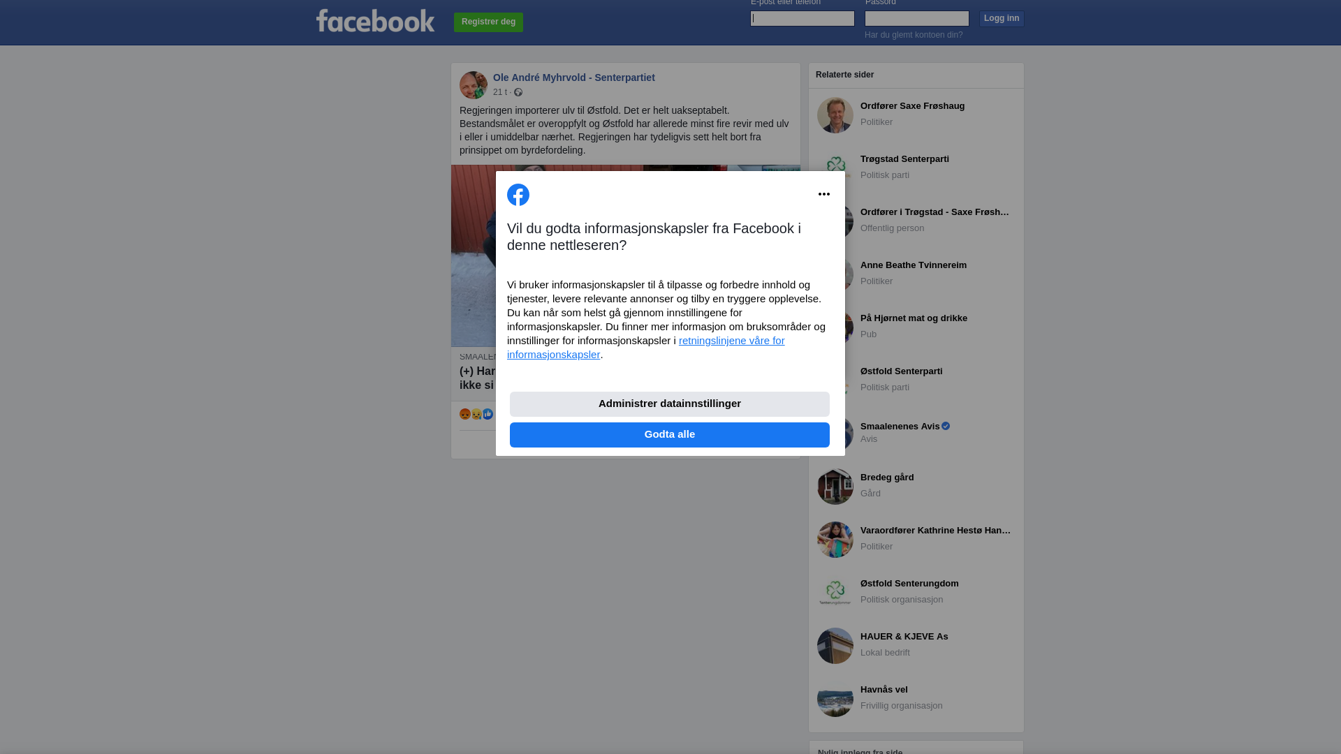
Task: Open HAUER & KJEVE As page thumbnail
Action: pyautogui.click(x=835, y=646)
